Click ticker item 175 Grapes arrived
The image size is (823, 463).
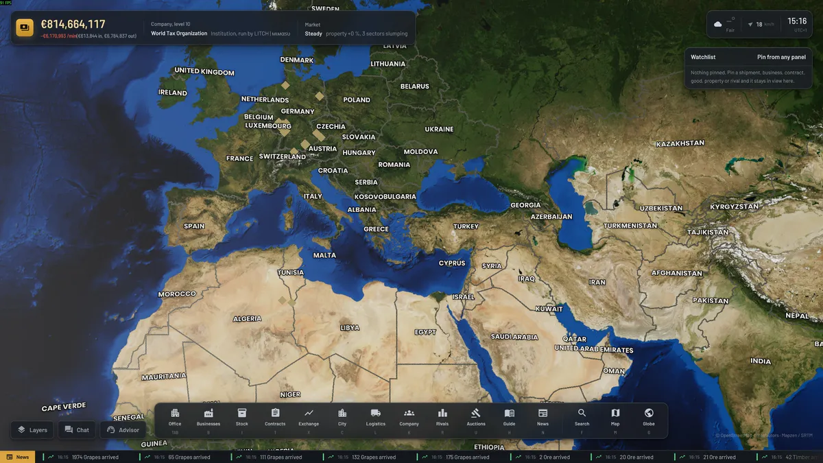point(466,457)
